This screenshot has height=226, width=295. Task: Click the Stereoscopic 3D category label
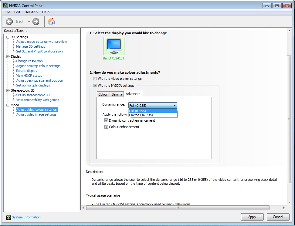pos(22,90)
